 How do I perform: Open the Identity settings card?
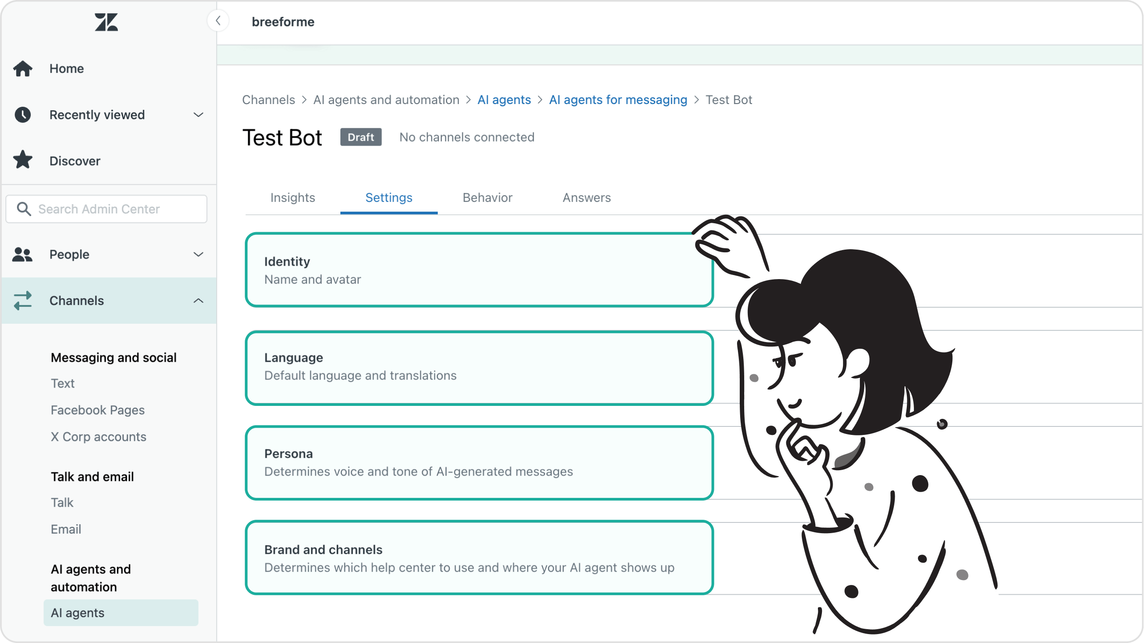(x=479, y=270)
